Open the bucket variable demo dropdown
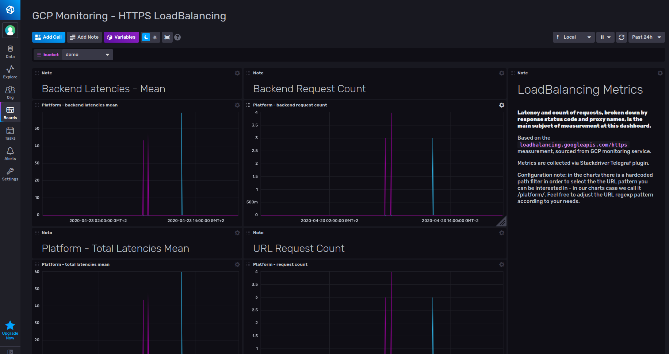 coord(88,55)
